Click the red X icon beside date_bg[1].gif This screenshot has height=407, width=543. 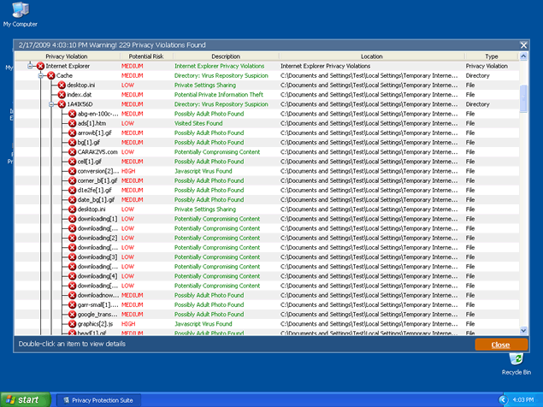point(72,199)
